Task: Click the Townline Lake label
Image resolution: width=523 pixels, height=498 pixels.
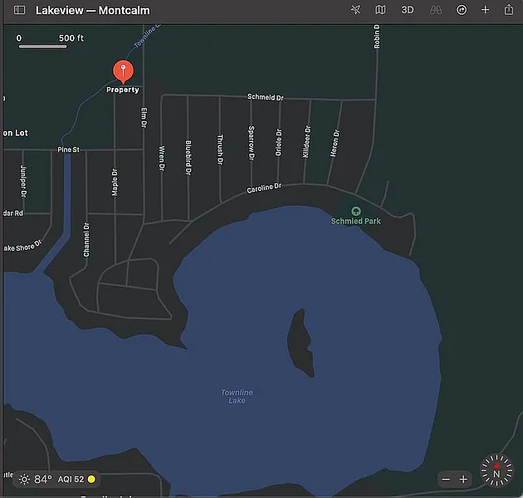Action: click(237, 396)
